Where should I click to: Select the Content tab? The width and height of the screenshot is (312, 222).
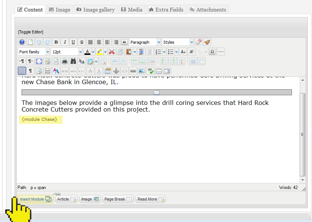[x=30, y=10]
